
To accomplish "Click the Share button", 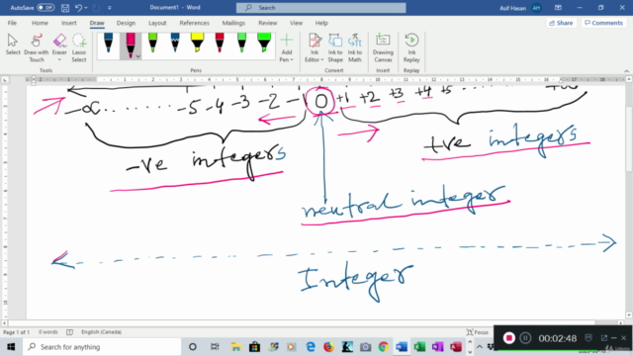I will 561,23.
